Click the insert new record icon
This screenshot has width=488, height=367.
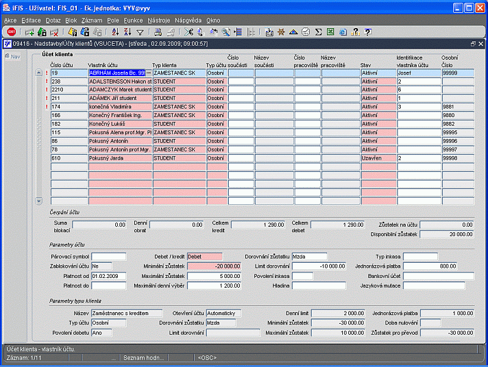(x=29, y=32)
